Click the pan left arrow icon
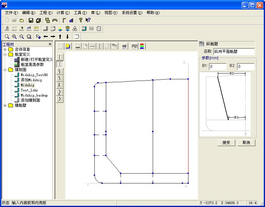The image size is (265, 207). pos(46,37)
